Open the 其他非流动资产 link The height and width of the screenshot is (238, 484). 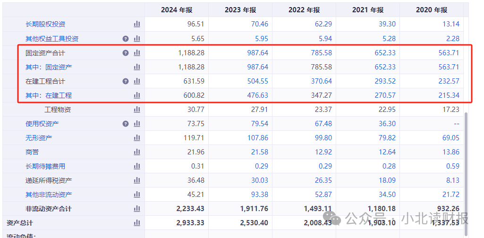pyautogui.click(x=49, y=195)
